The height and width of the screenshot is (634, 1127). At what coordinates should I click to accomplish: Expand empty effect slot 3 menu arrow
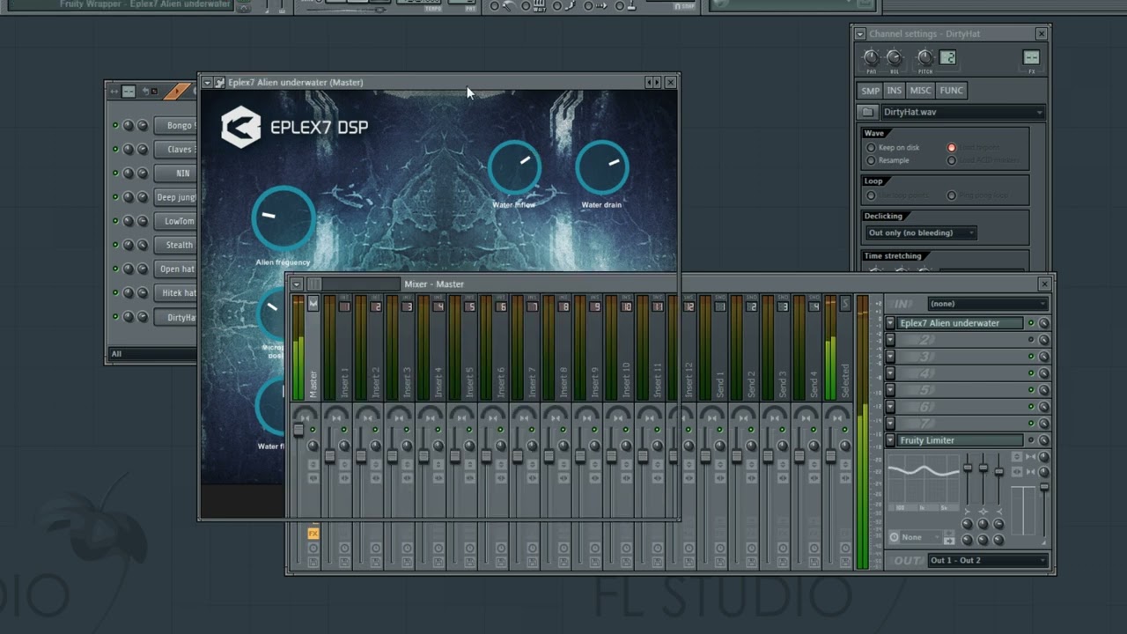click(x=890, y=357)
